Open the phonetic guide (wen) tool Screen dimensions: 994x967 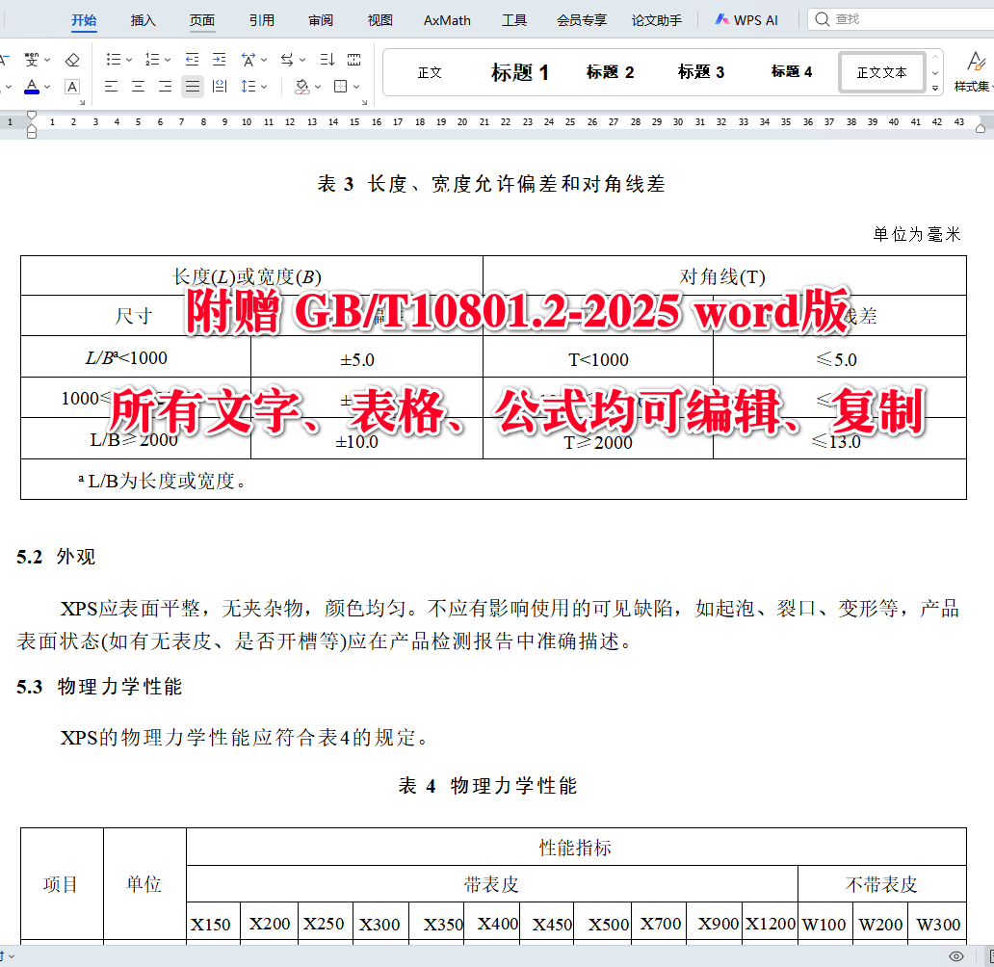coord(31,60)
